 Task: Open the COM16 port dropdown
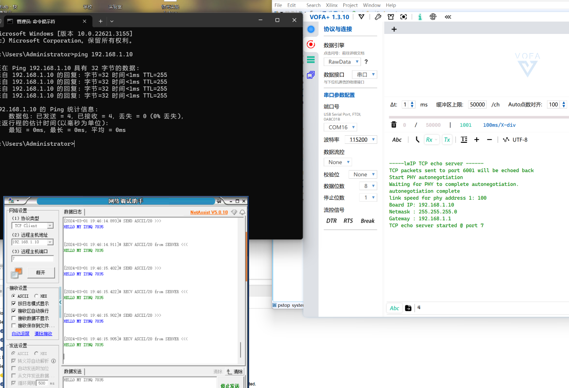point(340,127)
